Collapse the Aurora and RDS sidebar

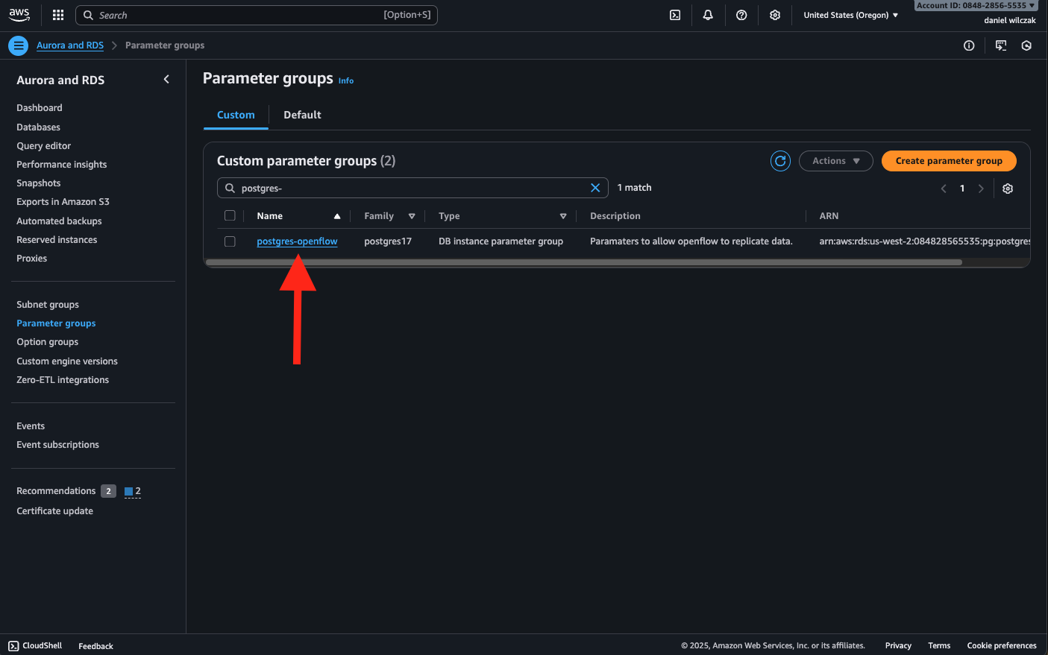(x=166, y=80)
